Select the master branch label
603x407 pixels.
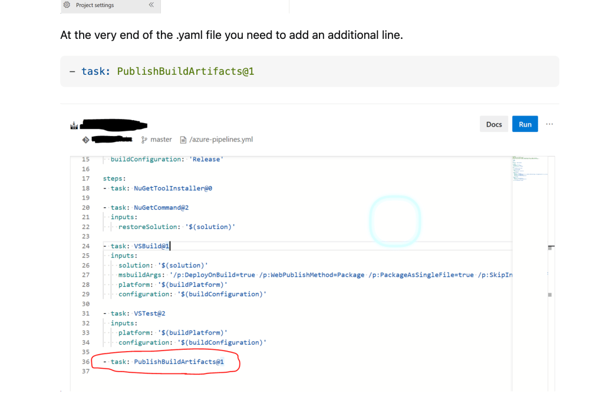[x=161, y=140]
